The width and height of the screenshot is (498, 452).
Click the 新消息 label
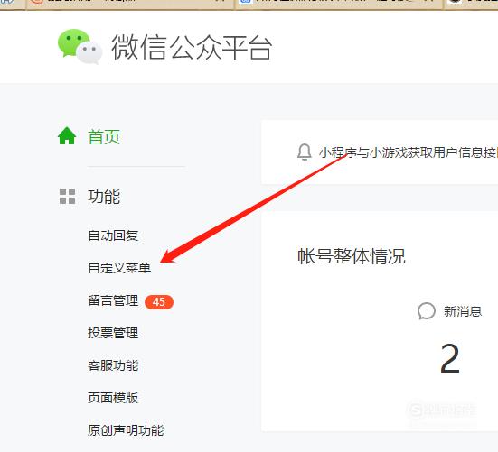463,311
